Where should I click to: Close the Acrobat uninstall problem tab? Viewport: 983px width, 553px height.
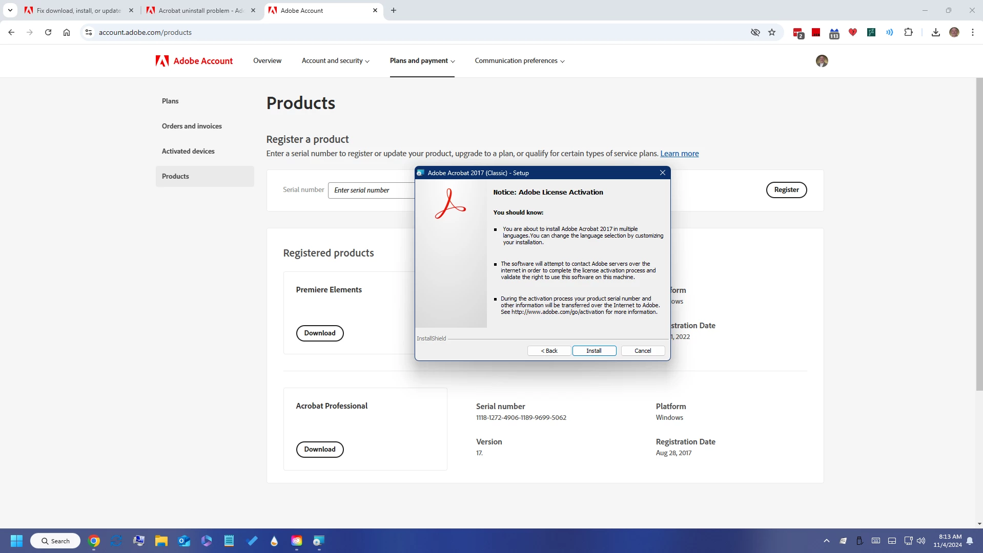click(253, 10)
